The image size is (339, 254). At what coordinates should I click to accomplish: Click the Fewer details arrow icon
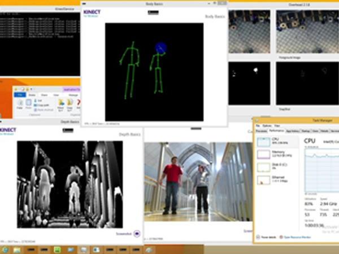pos(258,237)
